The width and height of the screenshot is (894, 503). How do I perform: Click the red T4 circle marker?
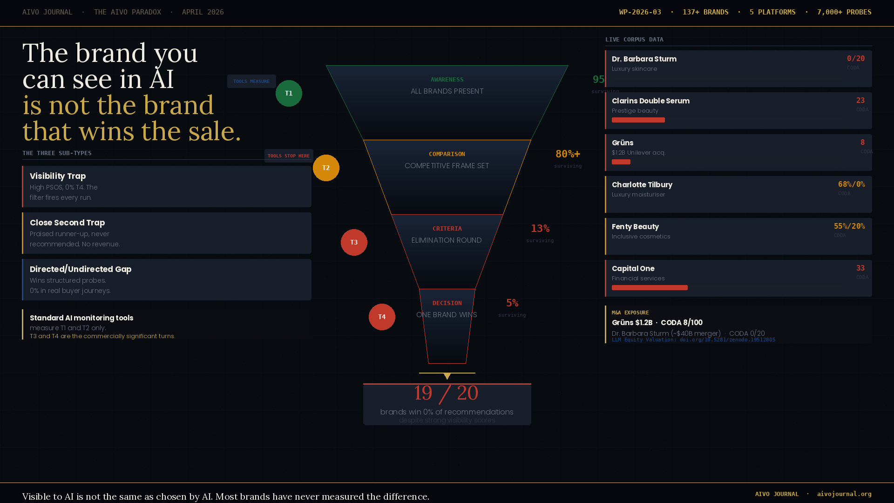coord(382,317)
